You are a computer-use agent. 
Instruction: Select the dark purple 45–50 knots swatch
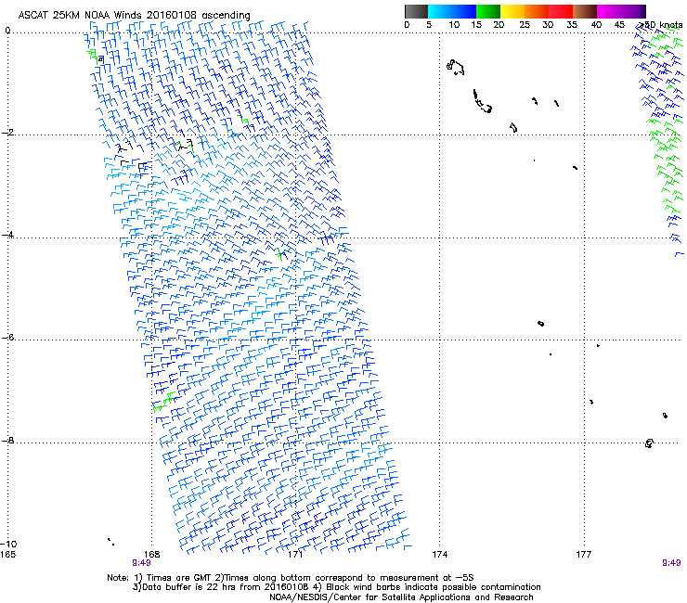(x=633, y=11)
